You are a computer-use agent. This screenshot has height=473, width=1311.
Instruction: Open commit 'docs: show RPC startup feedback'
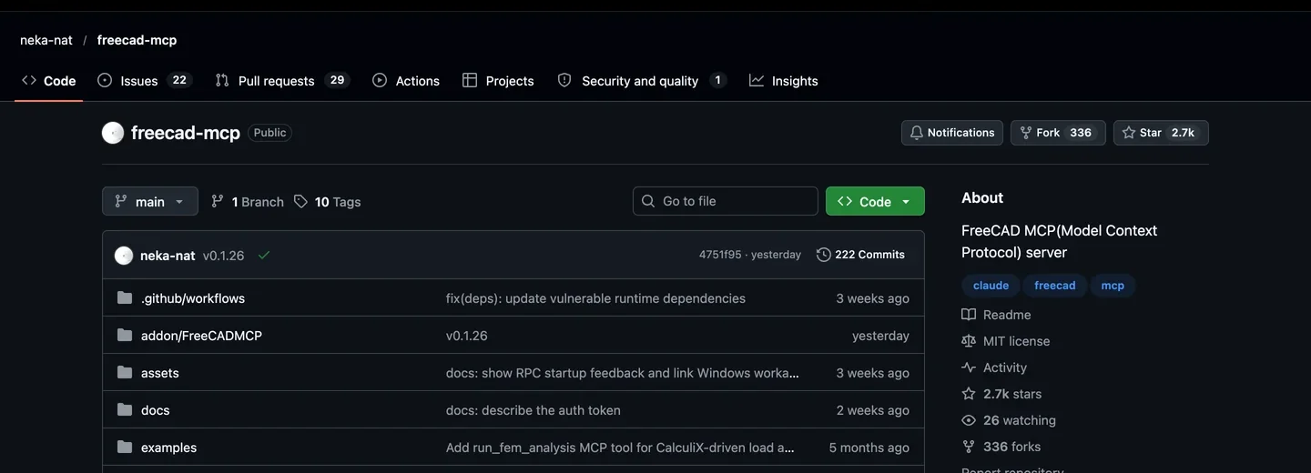pos(623,373)
